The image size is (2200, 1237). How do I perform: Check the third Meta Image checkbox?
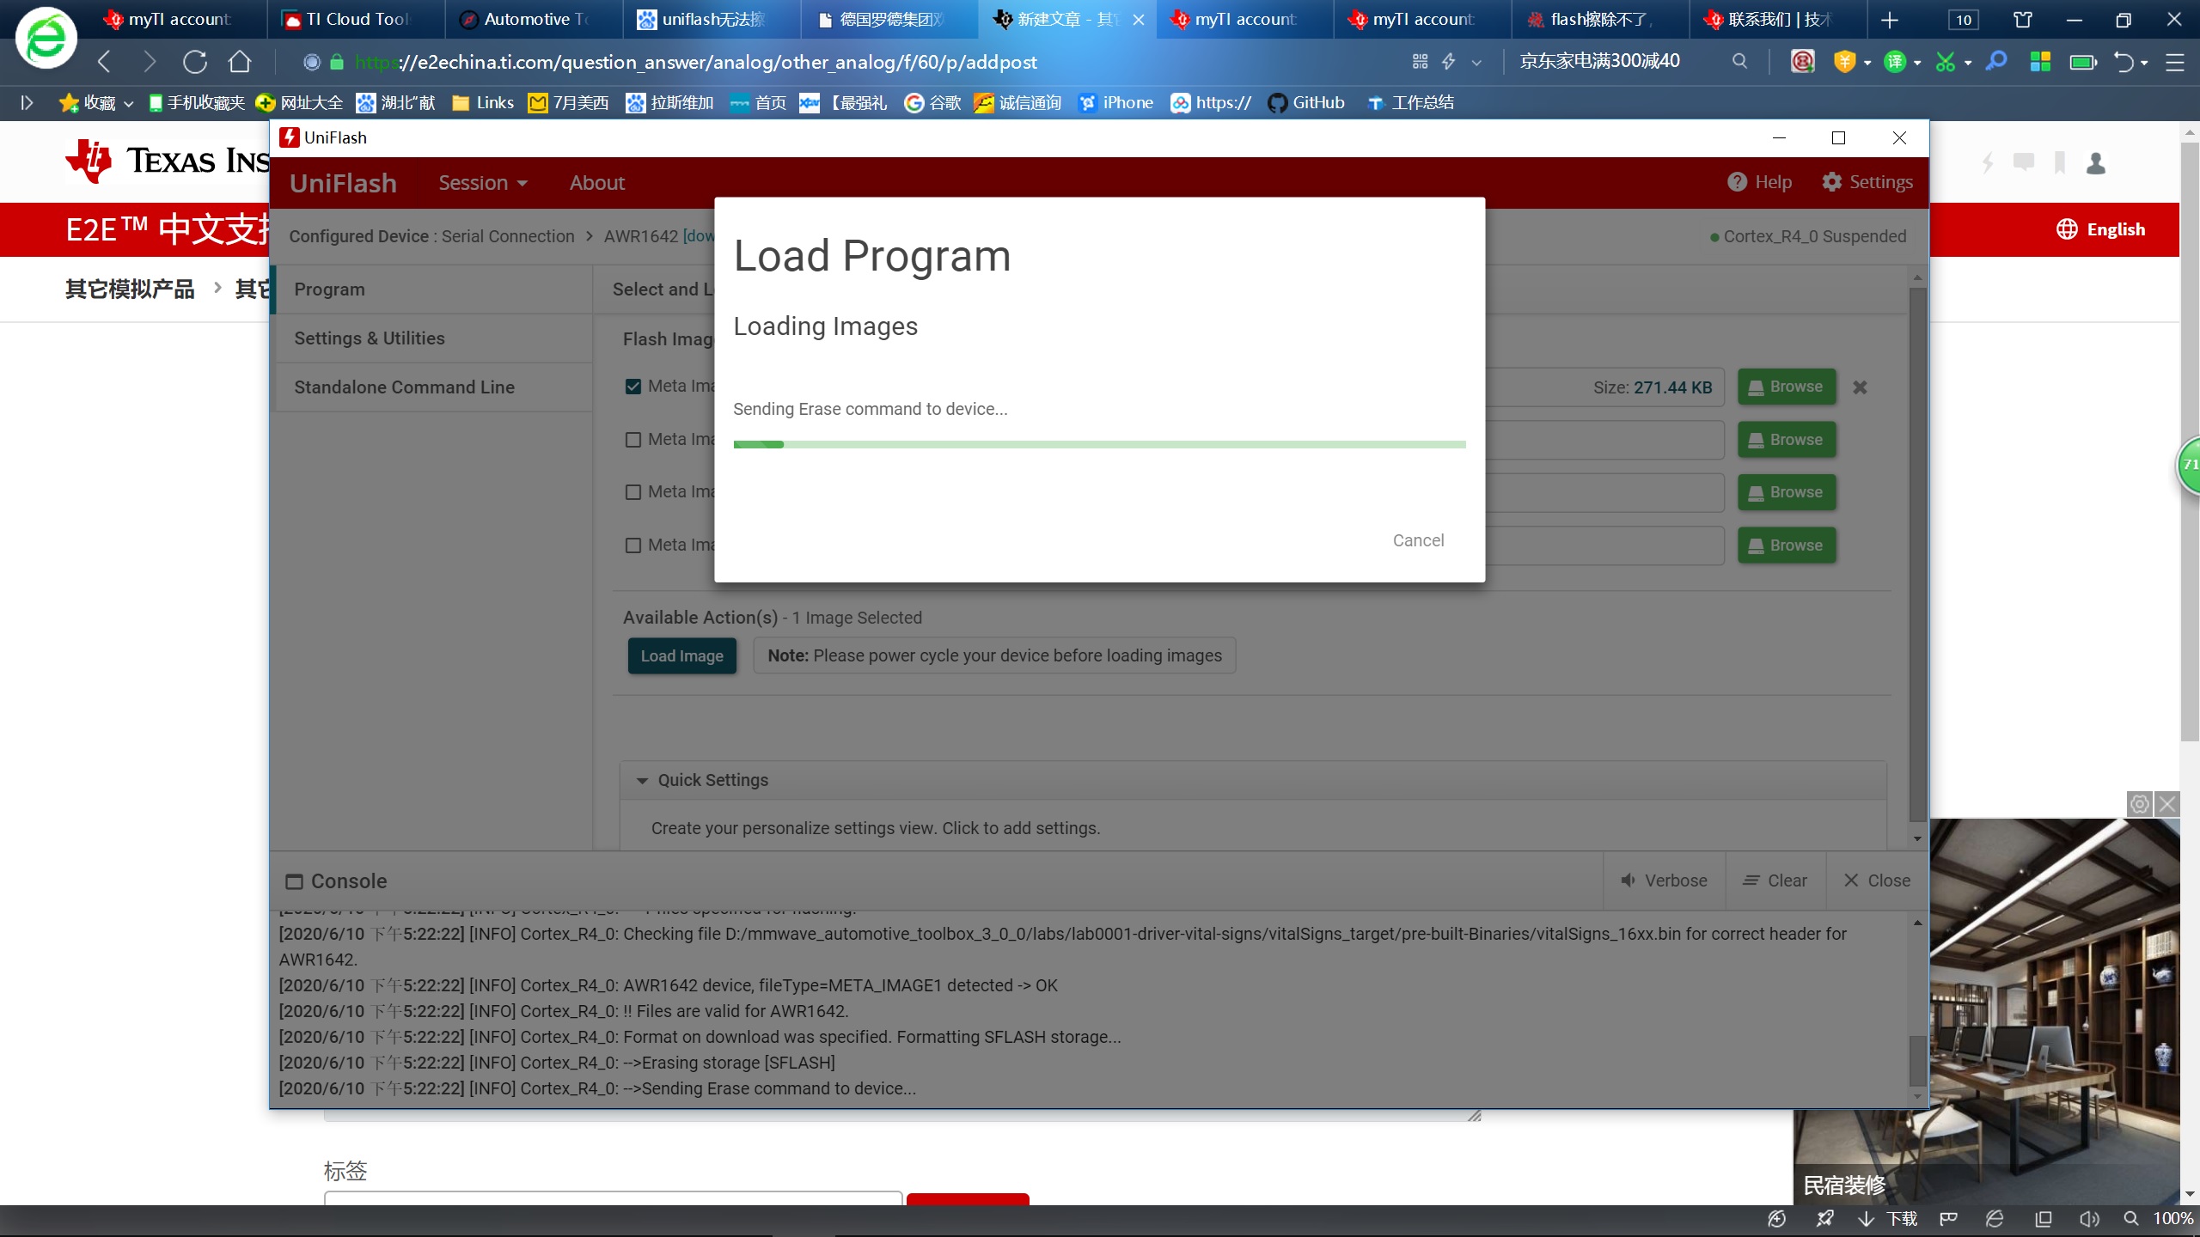coord(633,492)
